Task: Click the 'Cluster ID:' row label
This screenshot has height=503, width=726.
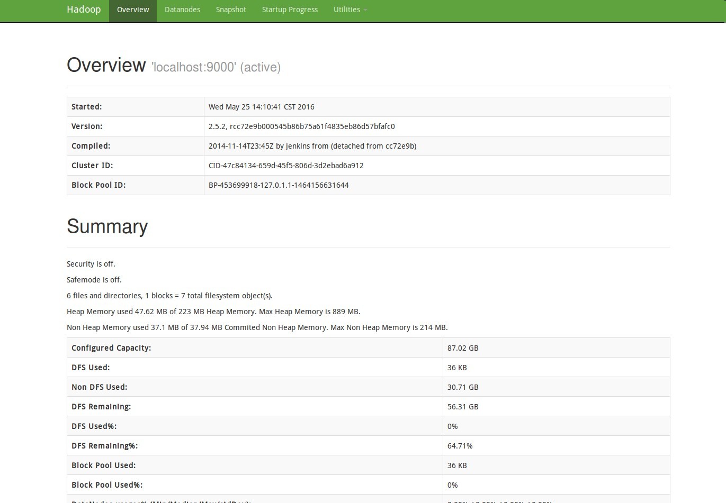Action: point(92,166)
